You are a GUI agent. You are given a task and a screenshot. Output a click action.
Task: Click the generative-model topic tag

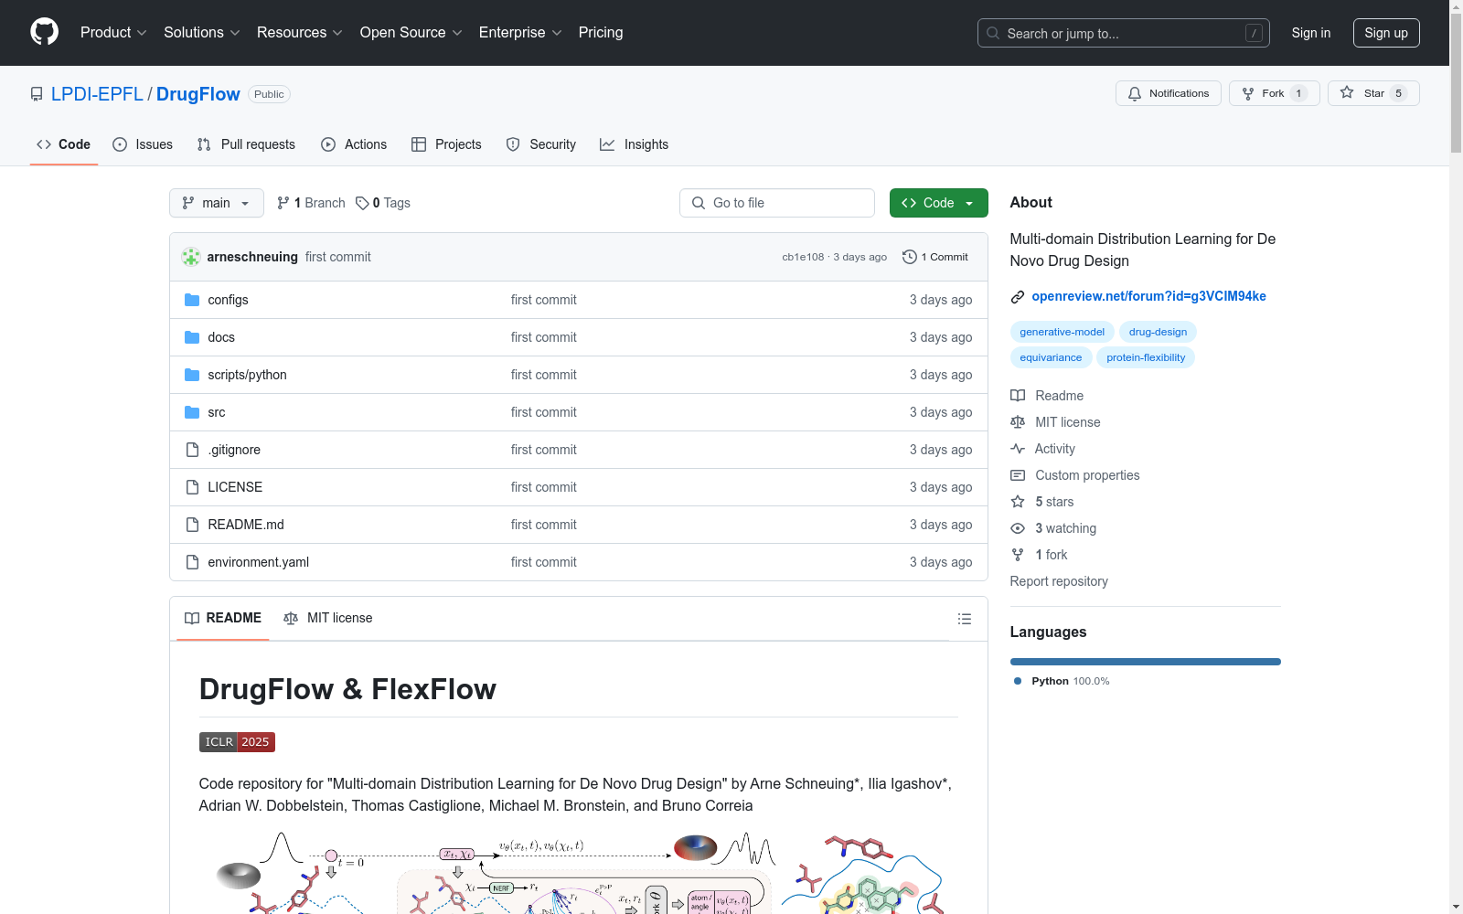pos(1063,332)
